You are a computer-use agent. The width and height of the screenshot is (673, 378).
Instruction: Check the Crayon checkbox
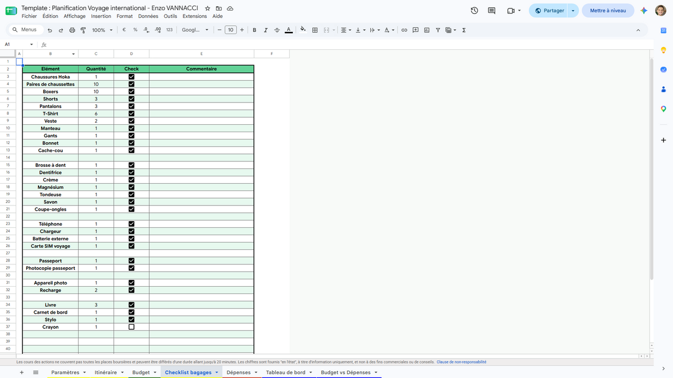pyautogui.click(x=131, y=327)
